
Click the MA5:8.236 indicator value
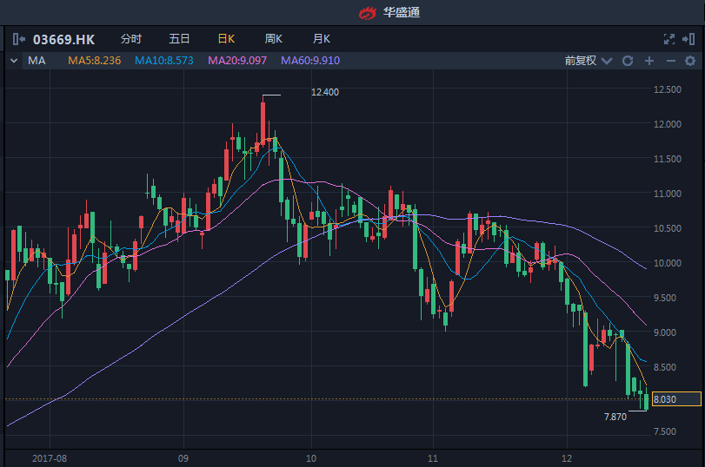click(x=94, y=61)
